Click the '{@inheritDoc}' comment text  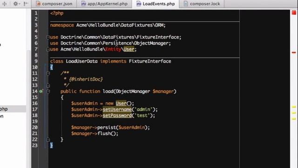86,79
